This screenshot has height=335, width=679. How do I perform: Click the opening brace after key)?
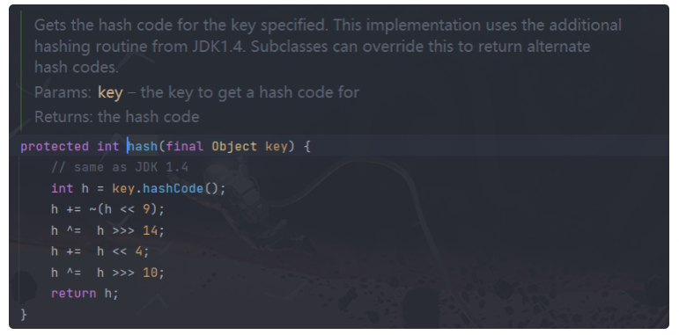coord(307,146)
